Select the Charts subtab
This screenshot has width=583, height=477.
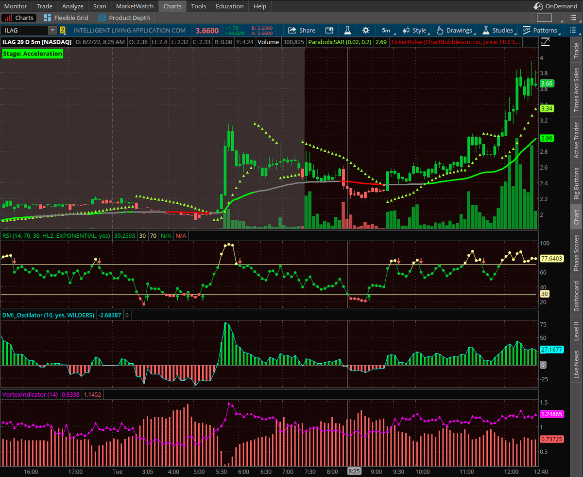point(19,18)
